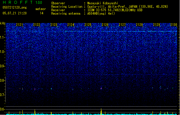Screen dimensions: 180x115
Task: Click the kHz axis unit label
Action: tap(3, 23)
